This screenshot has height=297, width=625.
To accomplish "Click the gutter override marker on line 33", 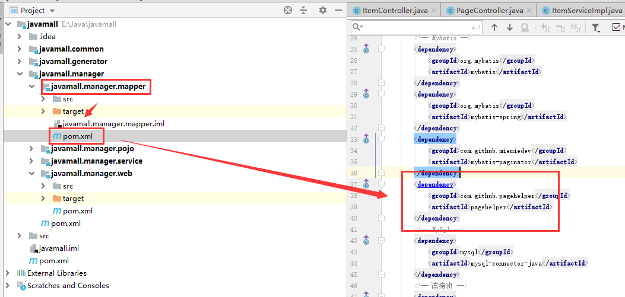I will coord(366,140).
